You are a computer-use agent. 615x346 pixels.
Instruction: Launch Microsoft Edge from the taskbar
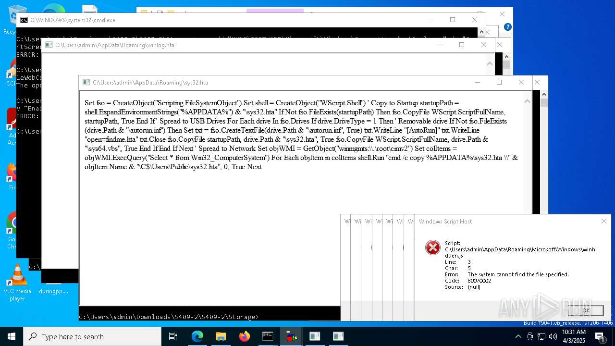point(197,336)
